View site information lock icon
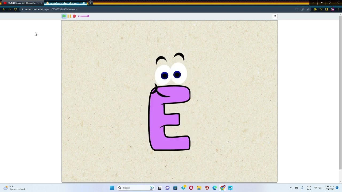The height and width of the screenshot is (192, 342). point(22,9)
